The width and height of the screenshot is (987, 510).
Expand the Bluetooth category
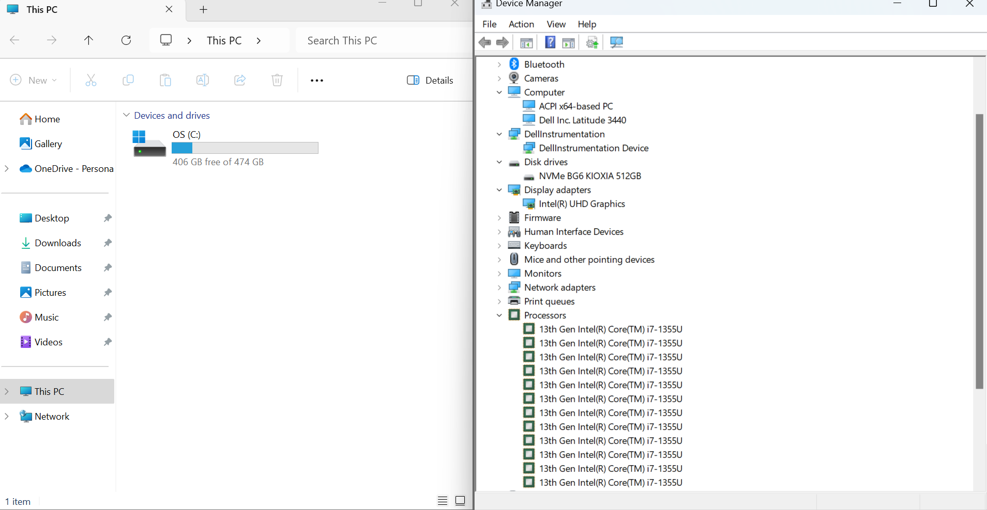point(499,65)
